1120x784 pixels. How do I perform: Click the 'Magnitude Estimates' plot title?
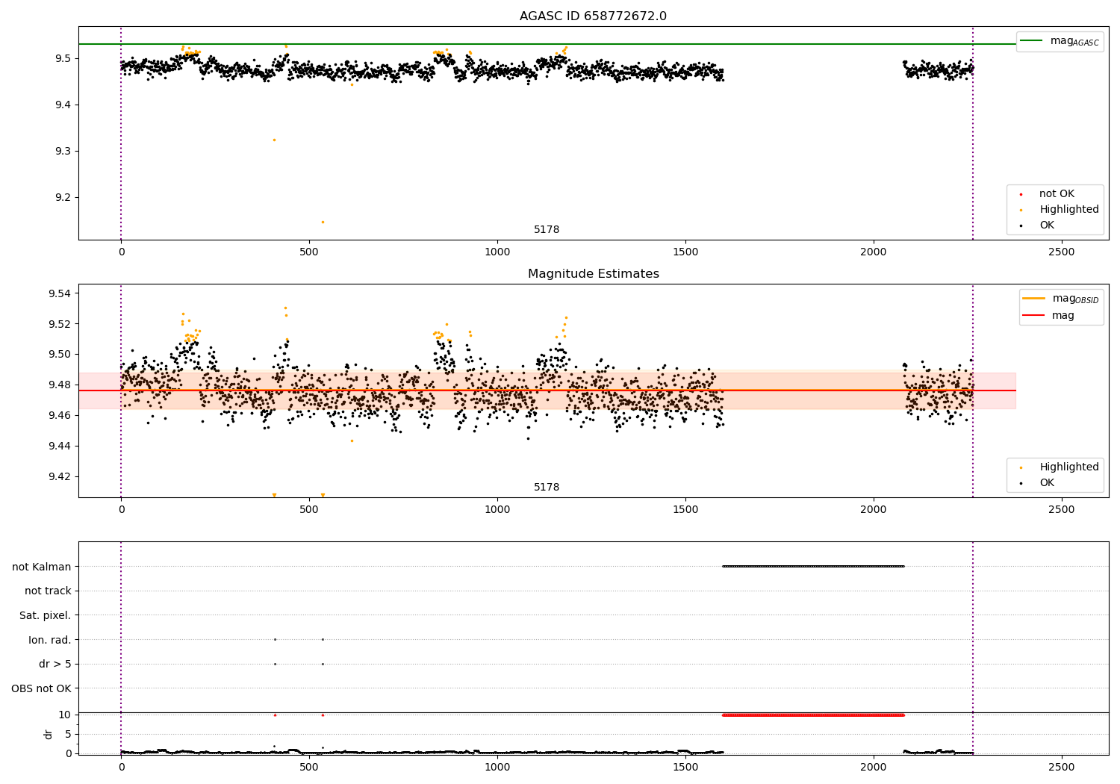point(593,274)
